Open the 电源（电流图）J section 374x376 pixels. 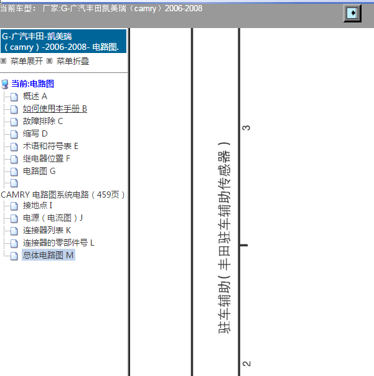pyautogui.click(x=53, y=218)
